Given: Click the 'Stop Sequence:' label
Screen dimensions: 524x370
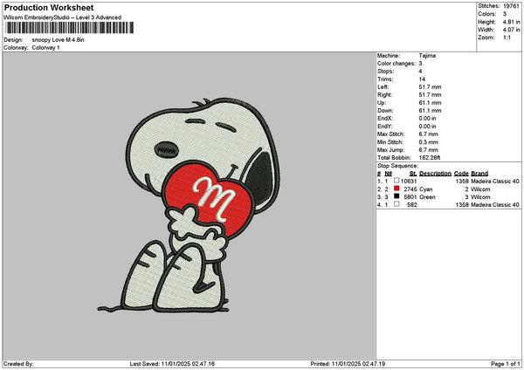Looking at the screenshot, I should click(x=397, y=166).
